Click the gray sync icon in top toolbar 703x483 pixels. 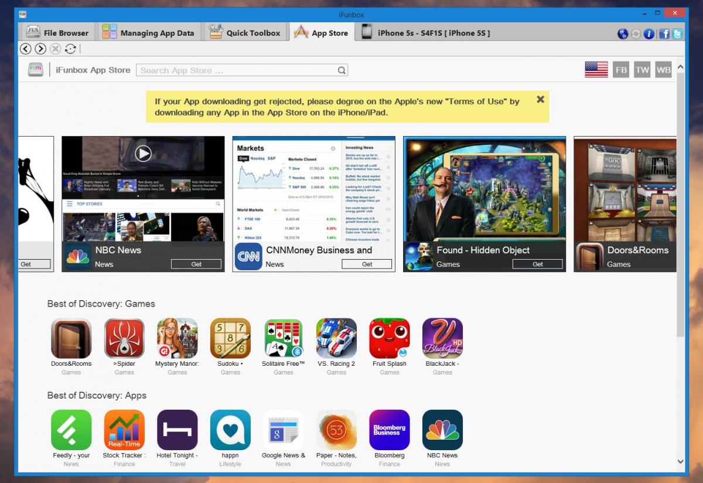636,34
